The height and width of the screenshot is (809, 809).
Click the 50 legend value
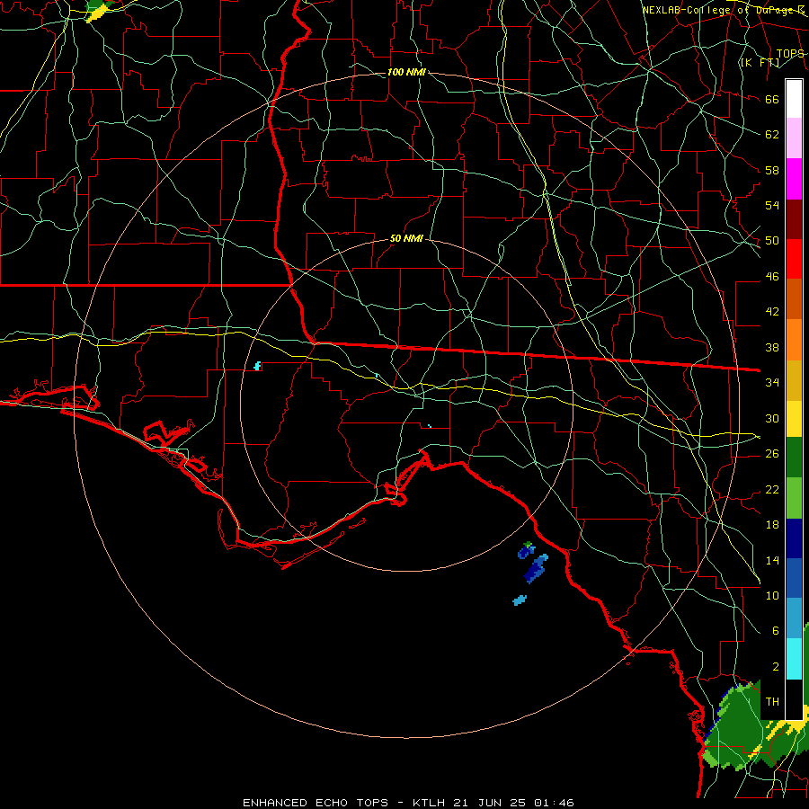point(772,241)
